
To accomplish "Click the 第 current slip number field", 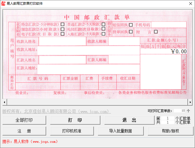I will tap(167, 118).
